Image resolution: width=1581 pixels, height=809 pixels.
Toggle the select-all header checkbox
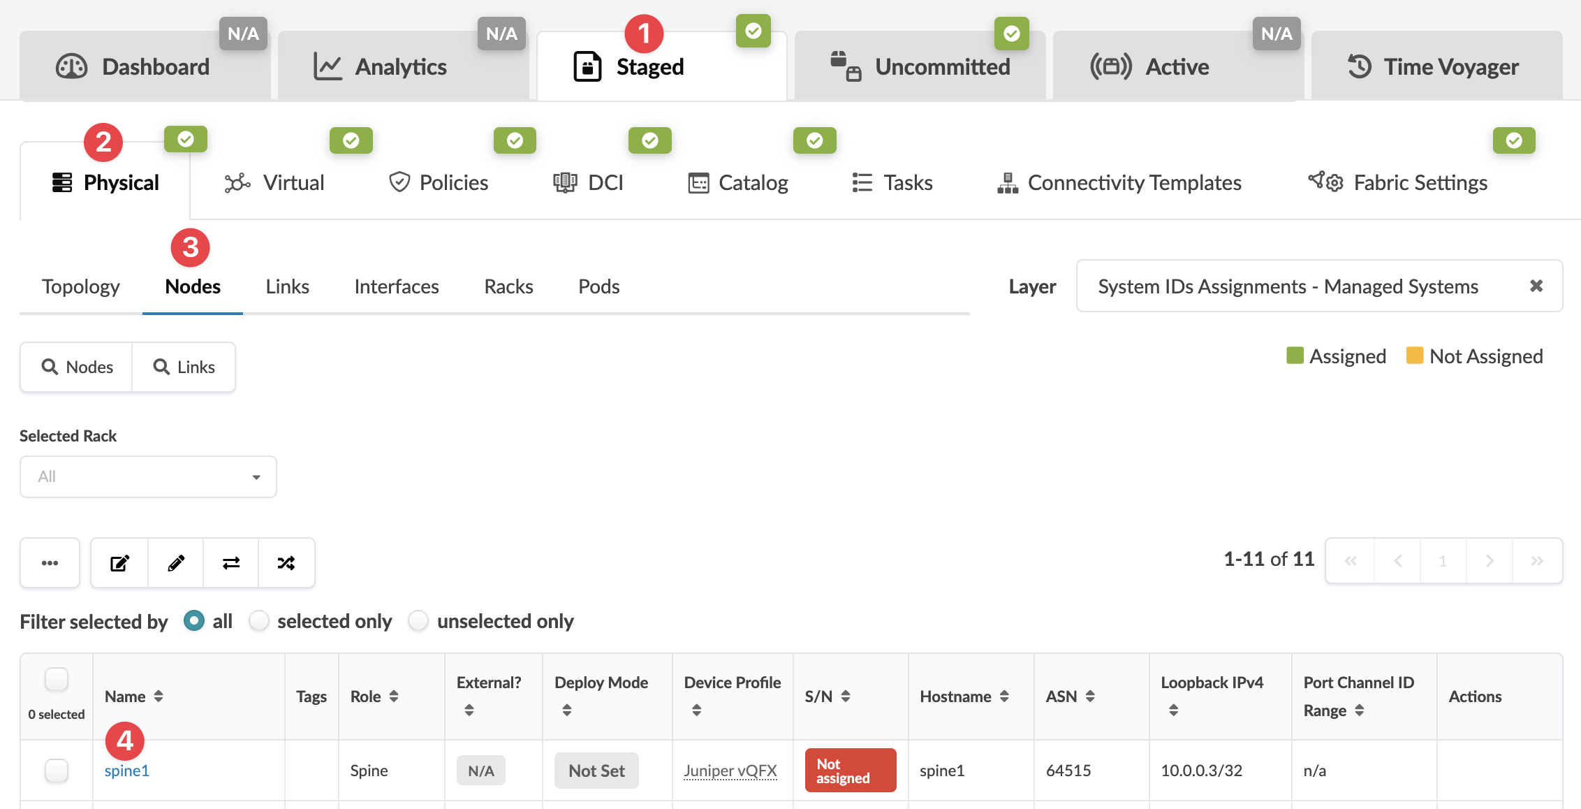click(x=57, y=679)
